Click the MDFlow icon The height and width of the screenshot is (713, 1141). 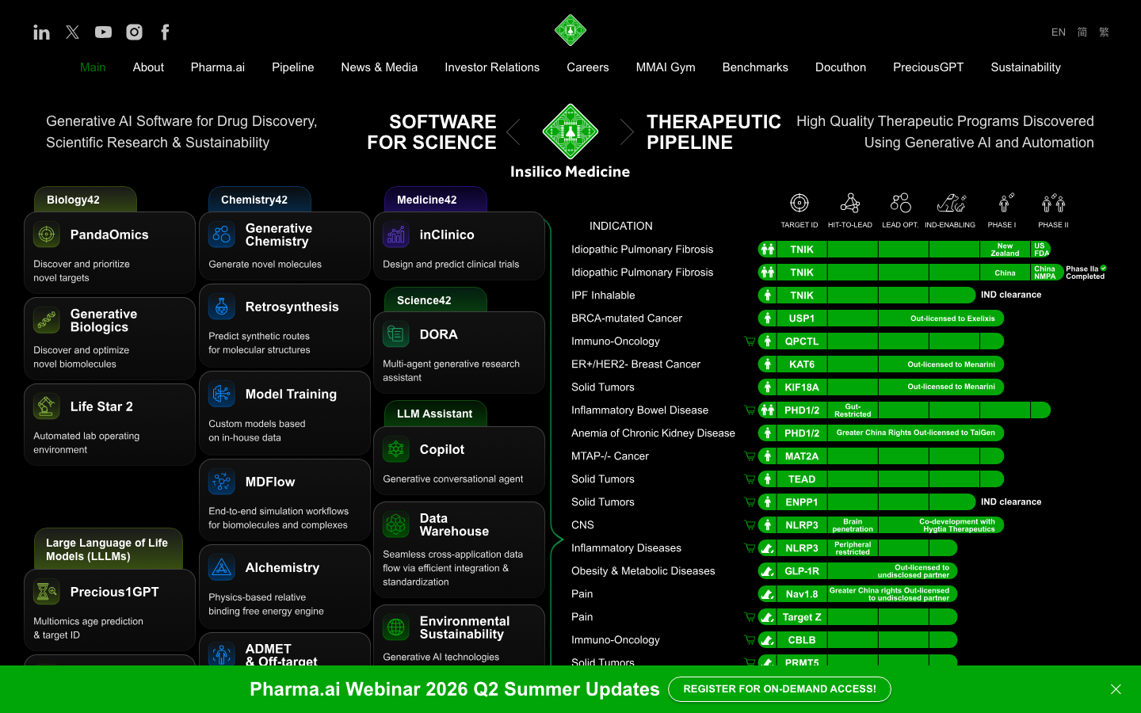[x=222, y=482]
